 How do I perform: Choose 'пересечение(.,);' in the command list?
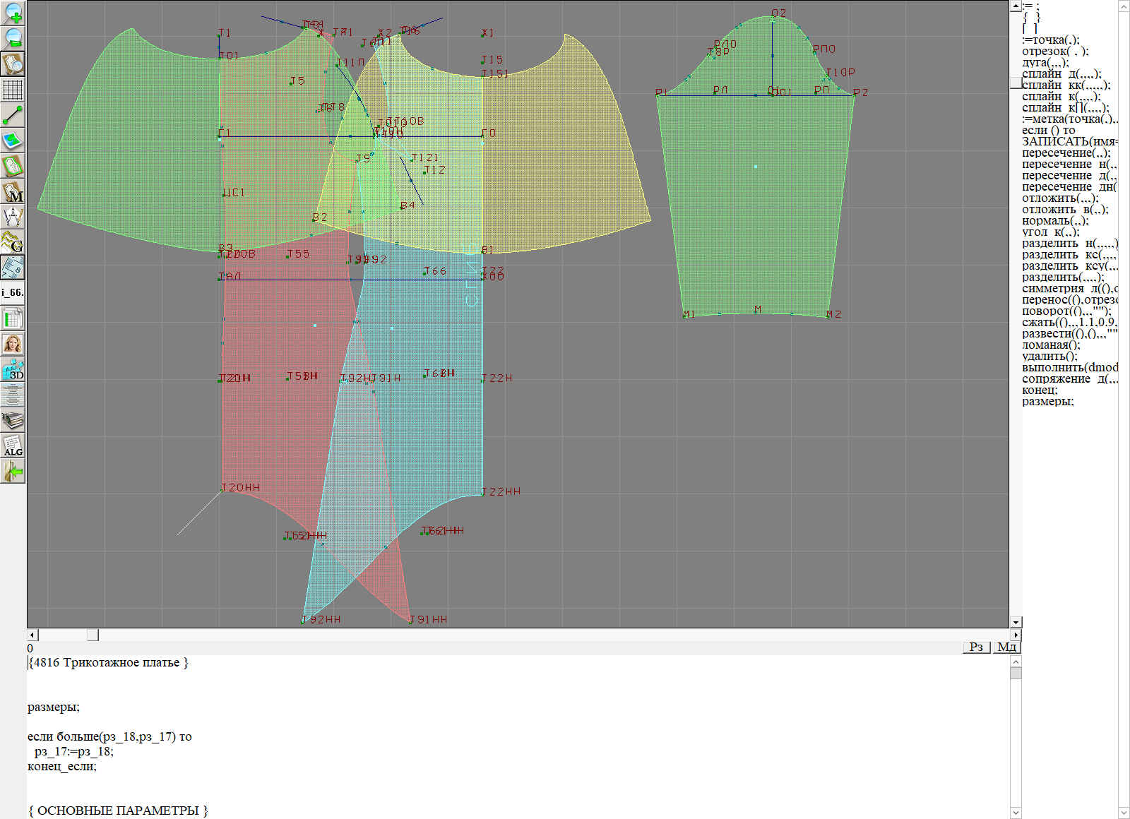pos(1066,153)
